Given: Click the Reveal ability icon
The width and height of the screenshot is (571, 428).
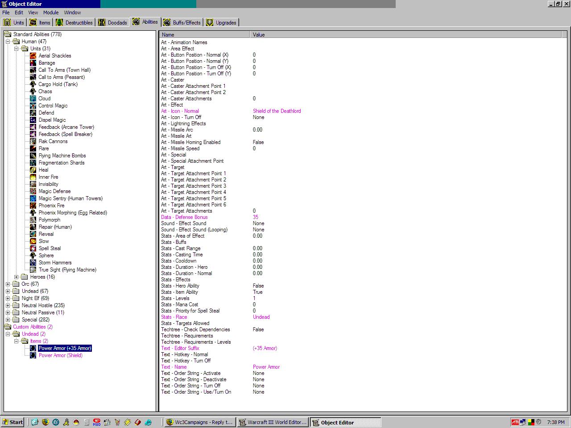Looking at the screenshot, I should point(33,234).
